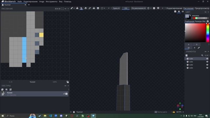210x118 pixels.
Task: Open the 'По умолчанию' blend mode dropdown
Action: (138, 8)
